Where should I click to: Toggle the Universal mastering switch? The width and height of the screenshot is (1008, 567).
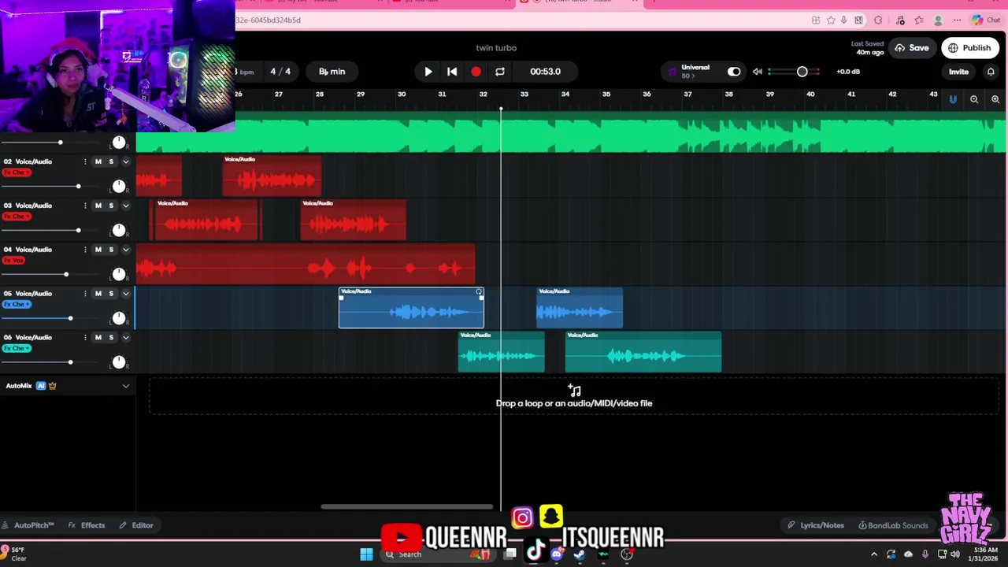(x=734, y=72)
